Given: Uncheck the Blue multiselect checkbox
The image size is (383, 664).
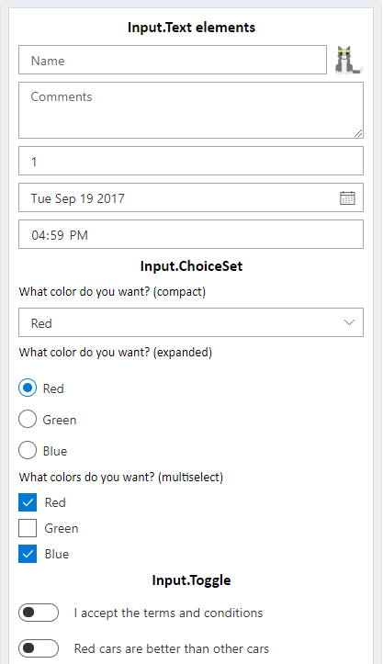Looking at the screenshot, I should point(28,554).
